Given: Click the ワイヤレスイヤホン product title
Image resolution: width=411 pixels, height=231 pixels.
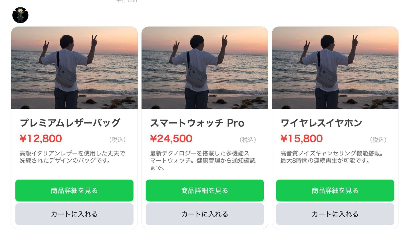Looking at the screenshot, I should (321, 123).
